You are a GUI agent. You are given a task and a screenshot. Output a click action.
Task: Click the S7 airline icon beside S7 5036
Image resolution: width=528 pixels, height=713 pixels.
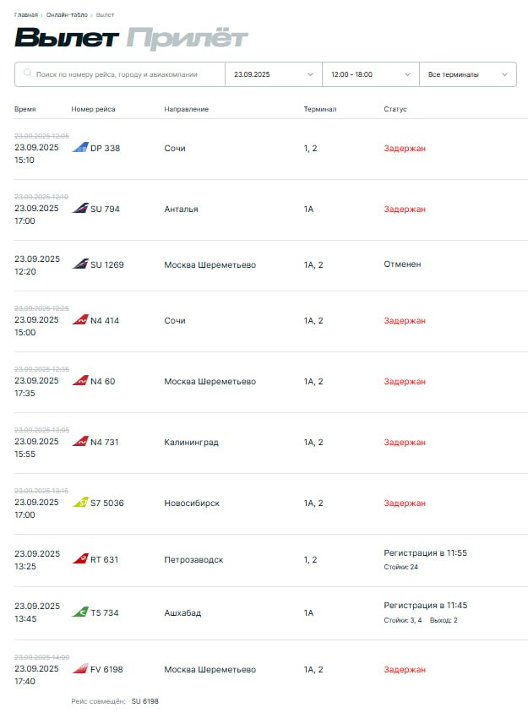tap(80, 502)
